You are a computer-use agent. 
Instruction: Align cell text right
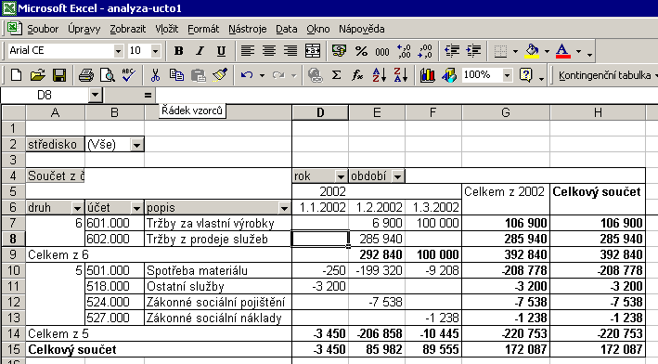coord(290,51)
